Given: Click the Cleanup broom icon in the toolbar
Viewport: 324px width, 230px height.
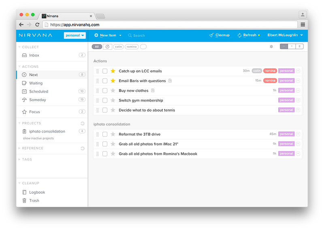Looking at the screenshot, I should (x=211, y=35).
